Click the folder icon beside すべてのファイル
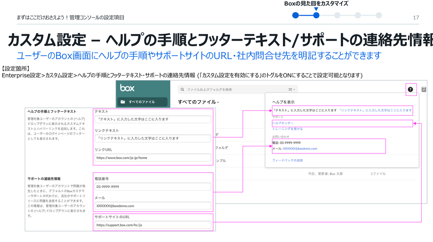The image size is (433, 242). tap(123, 102)
